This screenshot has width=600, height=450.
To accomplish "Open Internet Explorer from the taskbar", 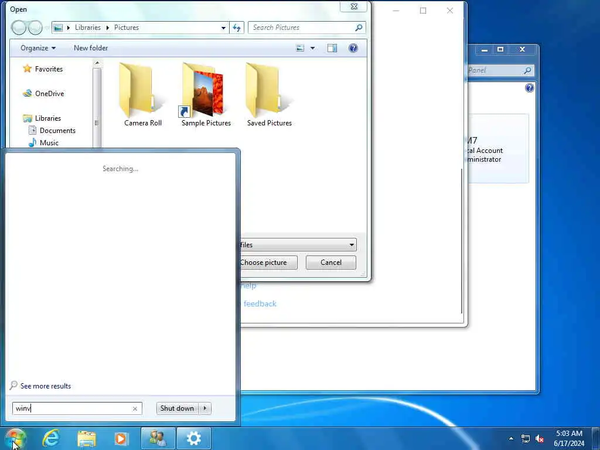I will click(x=50, y=438).
